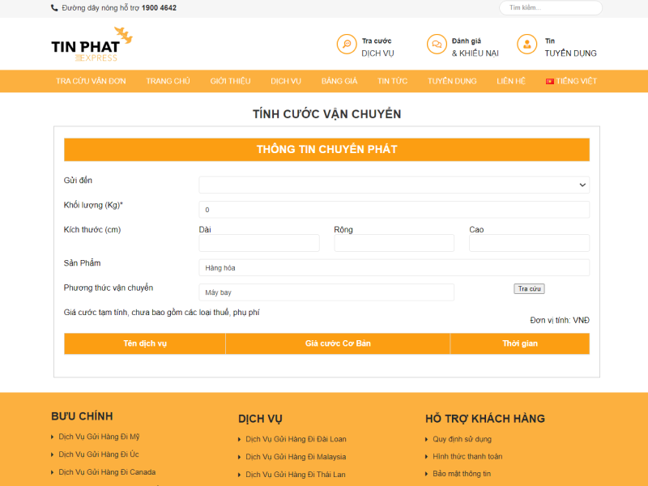Viewport: 648px width, 486px height.
Task: Open TRA CỨU VẬN ĐƠN menu
Action: (x=91, y=81)
